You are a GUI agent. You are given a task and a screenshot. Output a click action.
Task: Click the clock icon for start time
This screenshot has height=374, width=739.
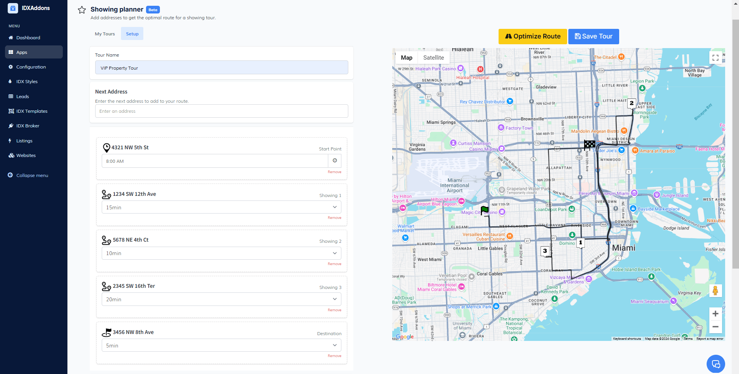[x=334, y=161]
